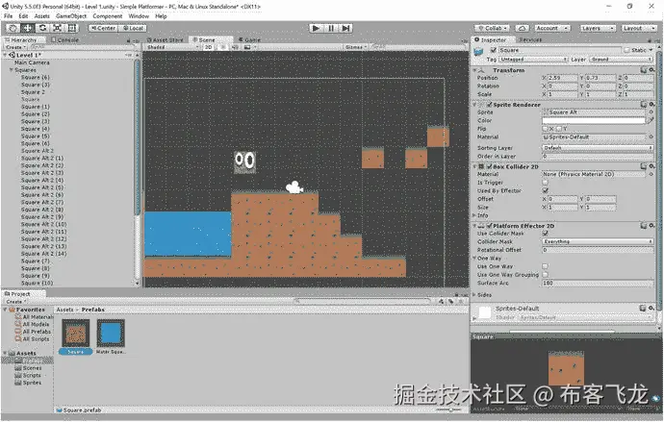
Task: Open the Material field object picker circle
Action: (x=651, y=137)
